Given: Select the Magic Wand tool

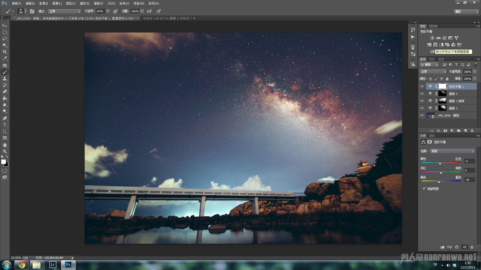Looking at the screenshot, I should (x=5, y=46).
